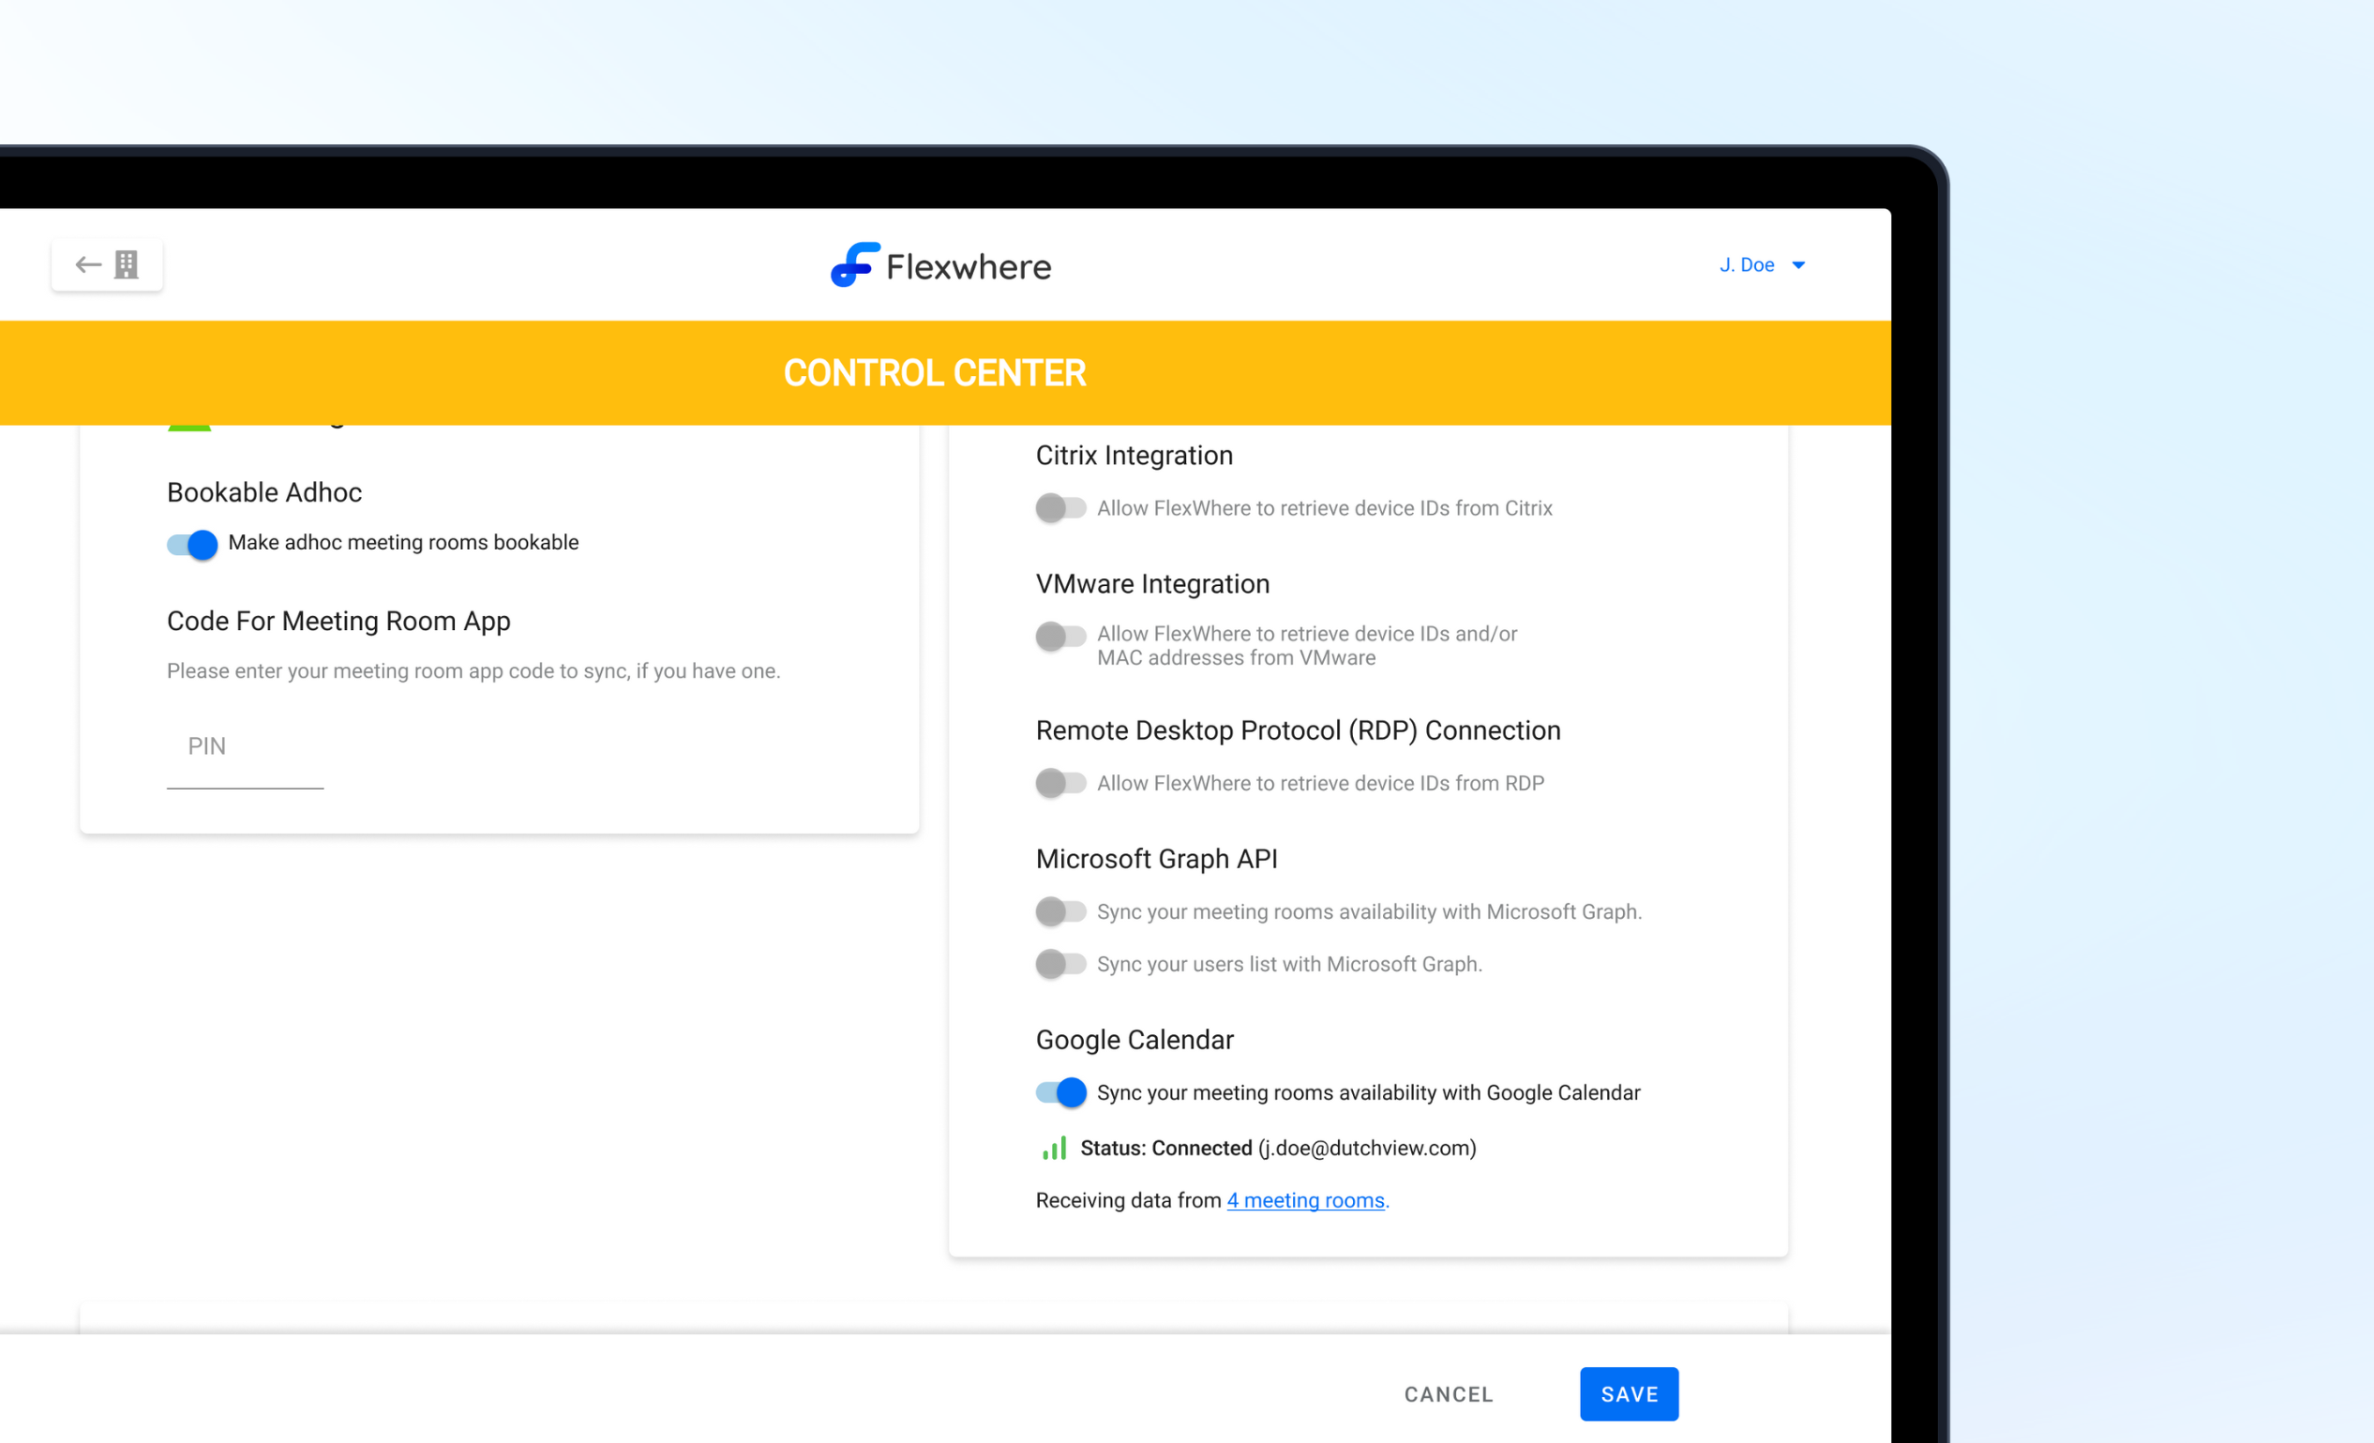This screenshot has width=2374, height=1443.
Task: Open the J. Doe account menu
Action: 1746,265
